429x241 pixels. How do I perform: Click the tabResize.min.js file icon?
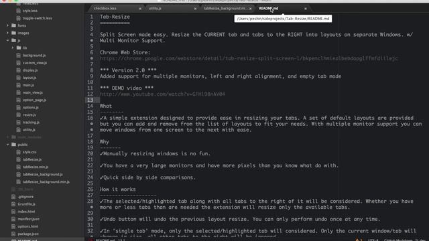pos(18,167)
